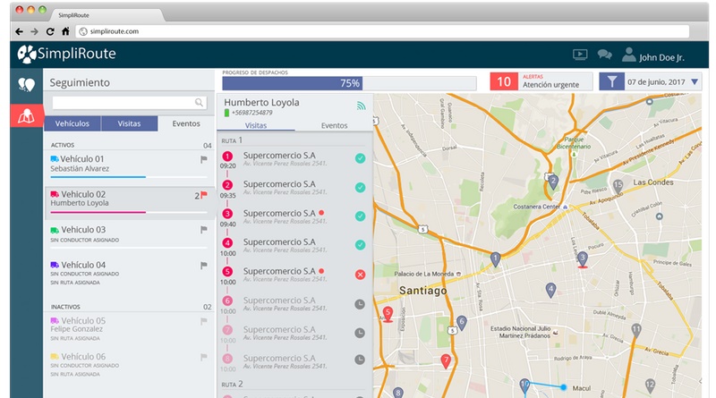Switch to the Eventos tab in left panel
The width and height of the screenshot is (716, 398).
(186, 123)
